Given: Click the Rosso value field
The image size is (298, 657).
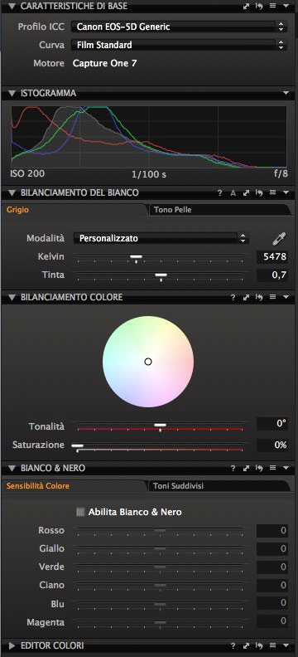Looking at the screenshot, I should tap(272, 530).
